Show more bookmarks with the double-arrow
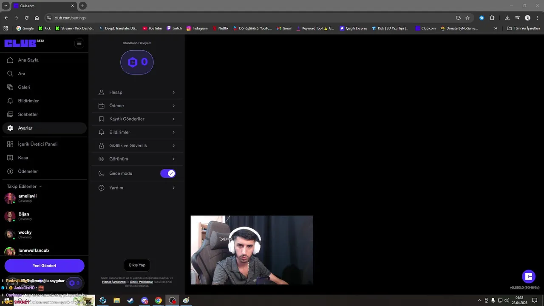Image resolution: width=544 pixels, height=306 pixels. click(x=496, y=28)
